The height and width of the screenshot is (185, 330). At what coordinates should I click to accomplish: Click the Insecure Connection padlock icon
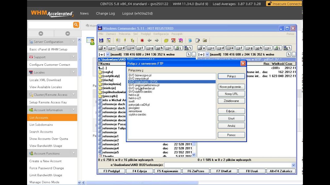click(x=270, y=4)
